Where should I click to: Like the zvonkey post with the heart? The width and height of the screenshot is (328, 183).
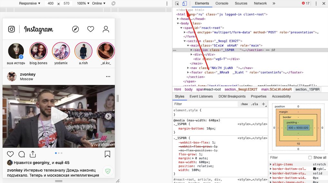click(10, 154)
